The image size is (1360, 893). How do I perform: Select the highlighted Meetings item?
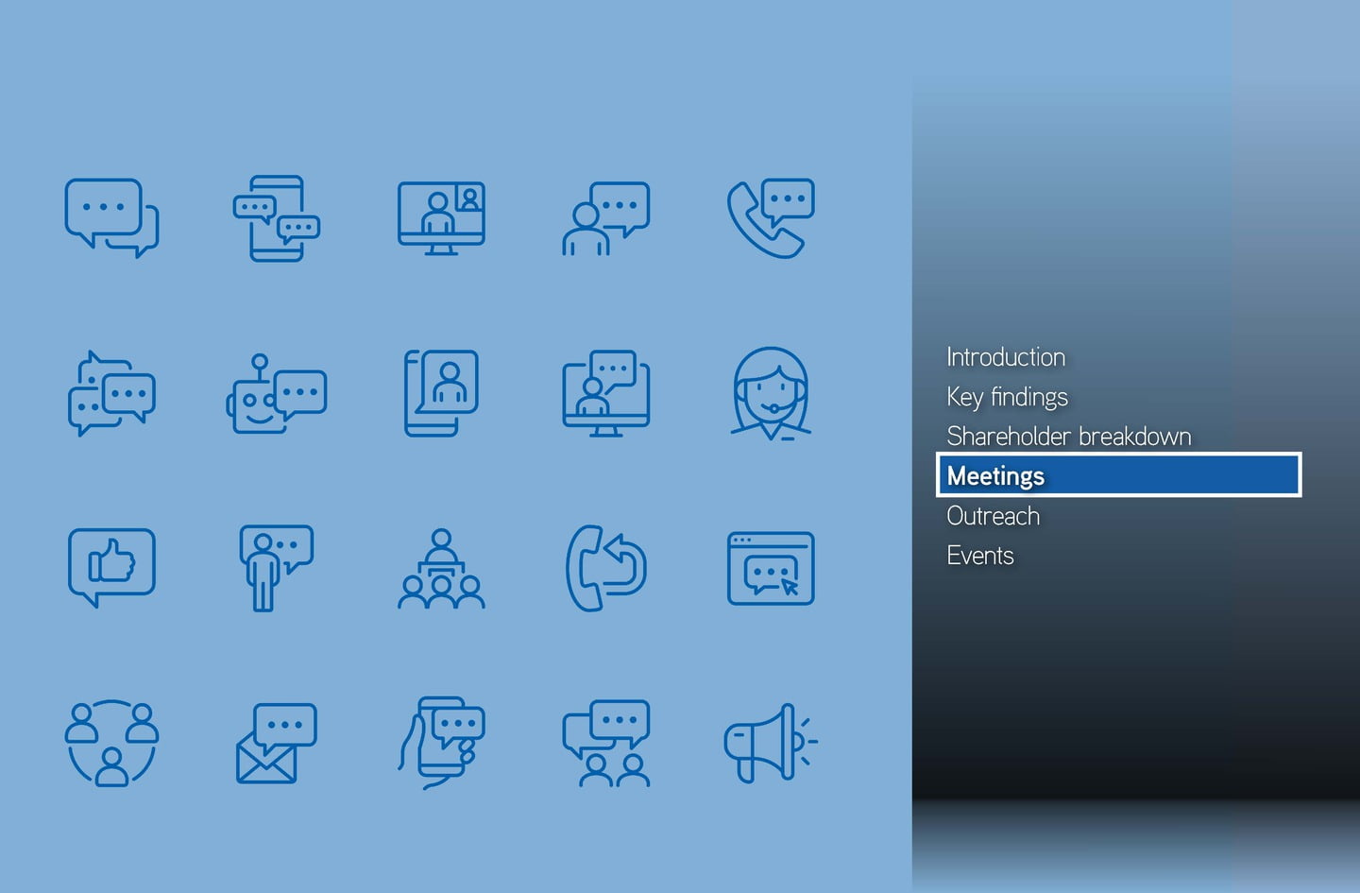pyautogui.click(x=1118, y=475)
